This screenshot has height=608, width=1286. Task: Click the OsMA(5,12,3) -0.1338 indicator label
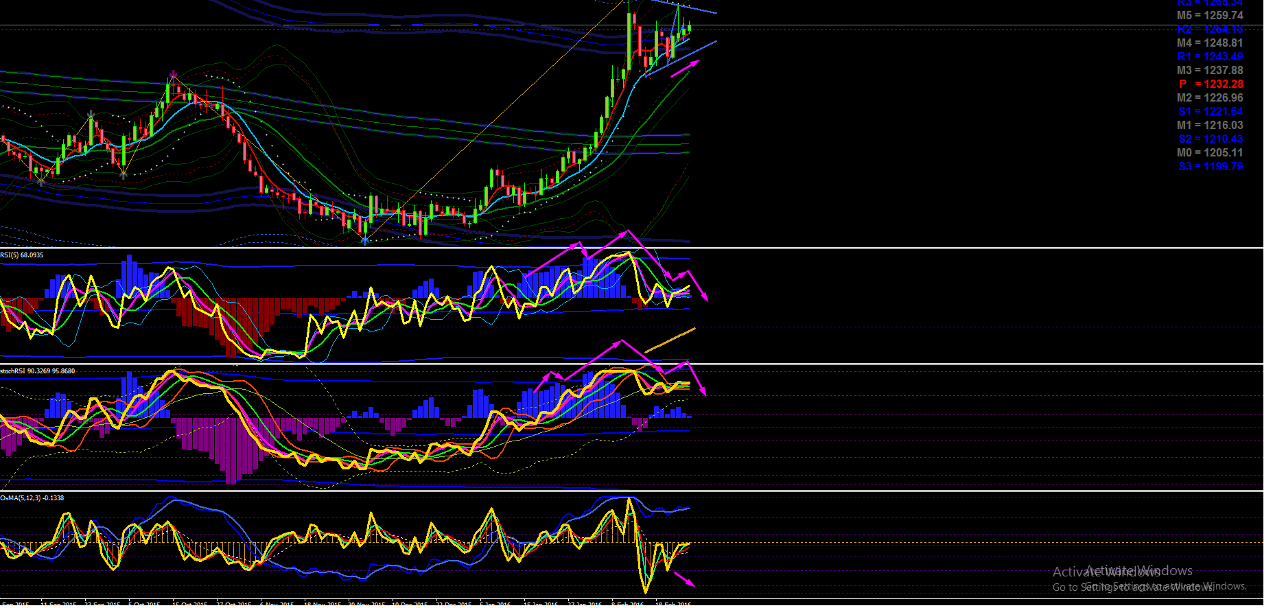pyautogui.click(x=32, y=498)
